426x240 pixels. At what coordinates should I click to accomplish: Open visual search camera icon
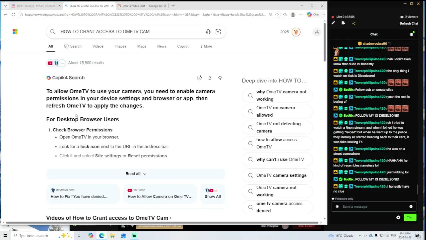point(218,32)
